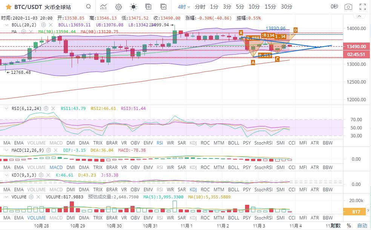This screenshot has width=371, height=230.
Task: Toggle the percent scale option
Action: [x=349, y=225]
